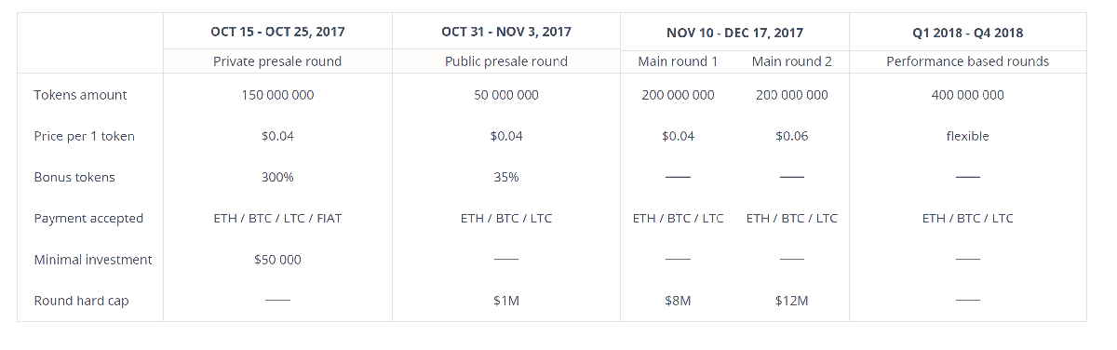Click the $12M hard cap value
The image size is (1117, 350).
791,301
